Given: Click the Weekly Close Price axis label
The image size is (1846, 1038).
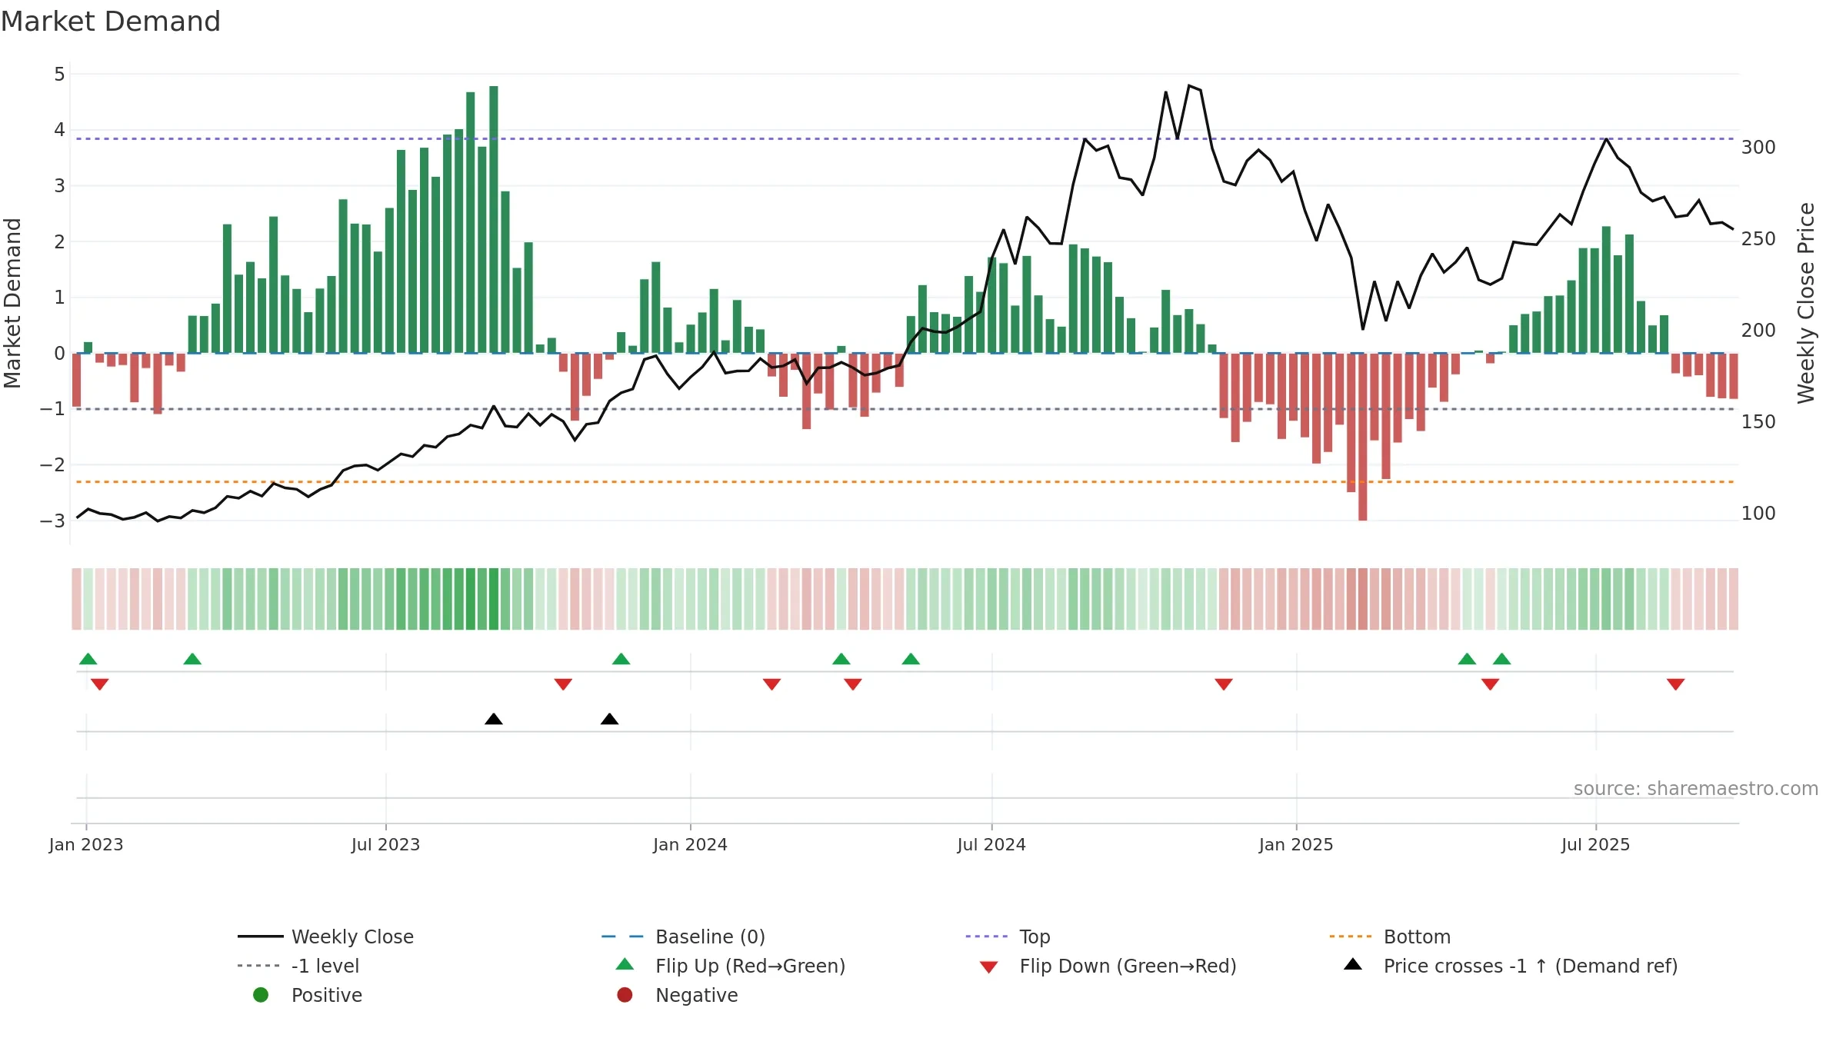Looking at the screenshot, I should 1806,303.
